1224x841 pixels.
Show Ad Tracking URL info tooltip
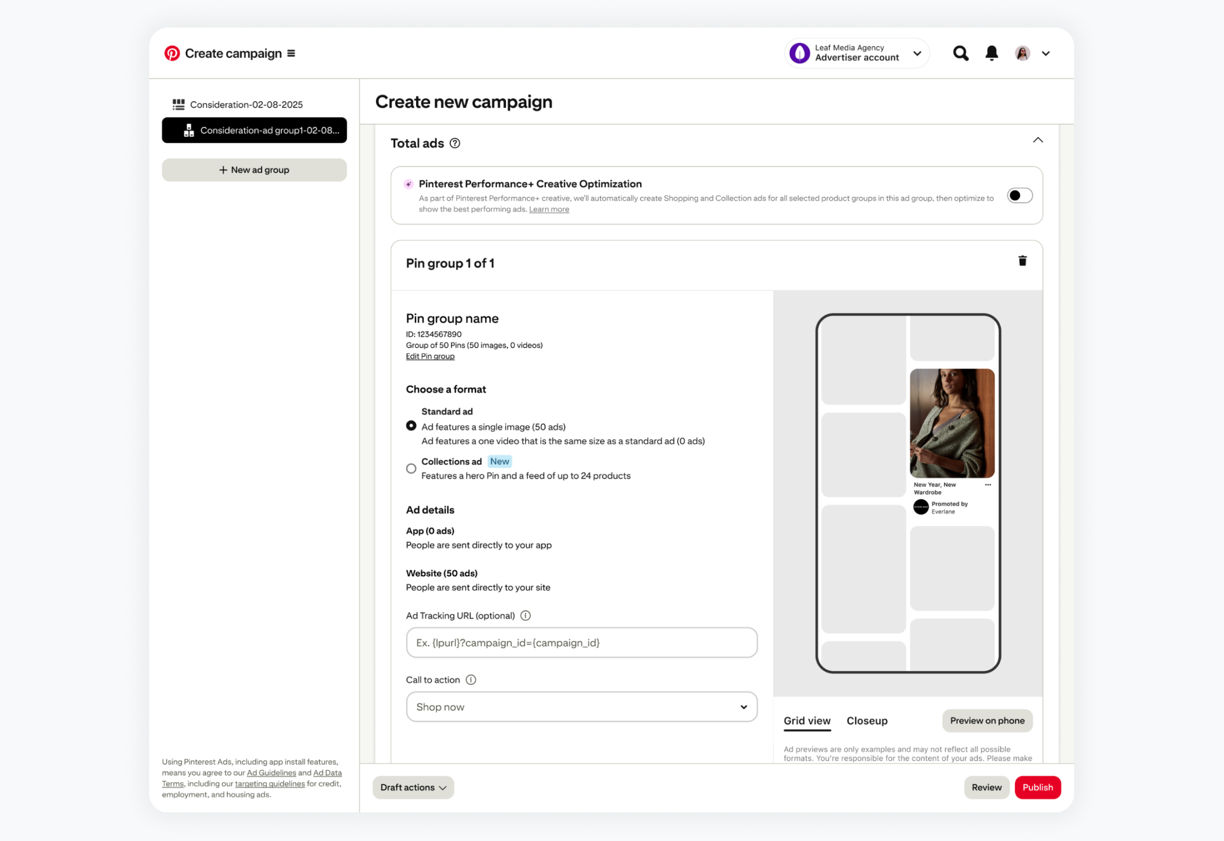pyautogui.click(x=525, y=616)
